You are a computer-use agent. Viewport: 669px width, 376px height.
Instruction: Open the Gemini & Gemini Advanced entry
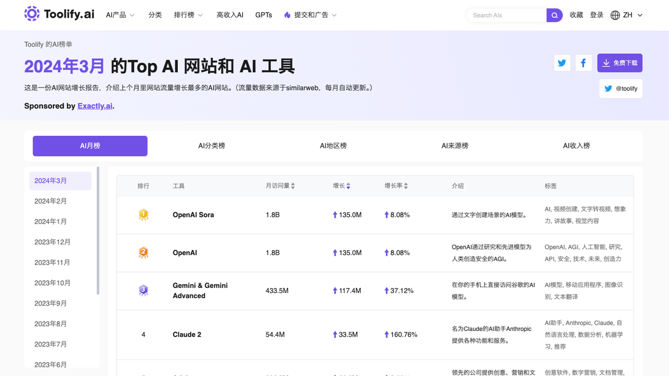pos(200,291)
